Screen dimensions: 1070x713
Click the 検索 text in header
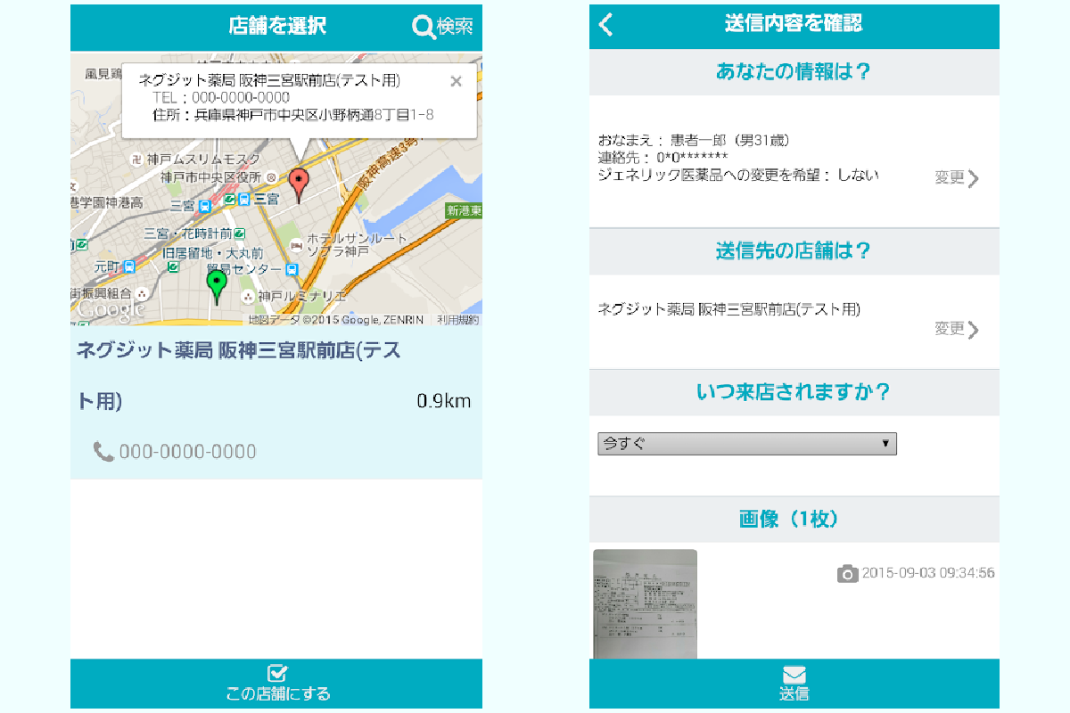pos(455,27)
